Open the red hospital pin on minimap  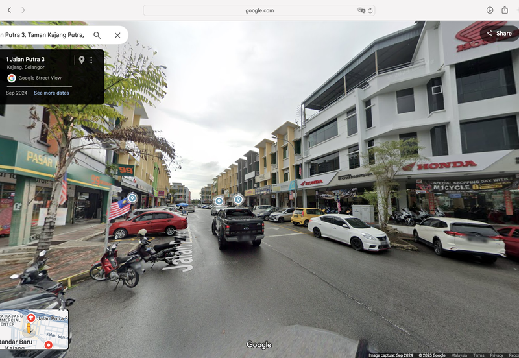click(30, 318)
